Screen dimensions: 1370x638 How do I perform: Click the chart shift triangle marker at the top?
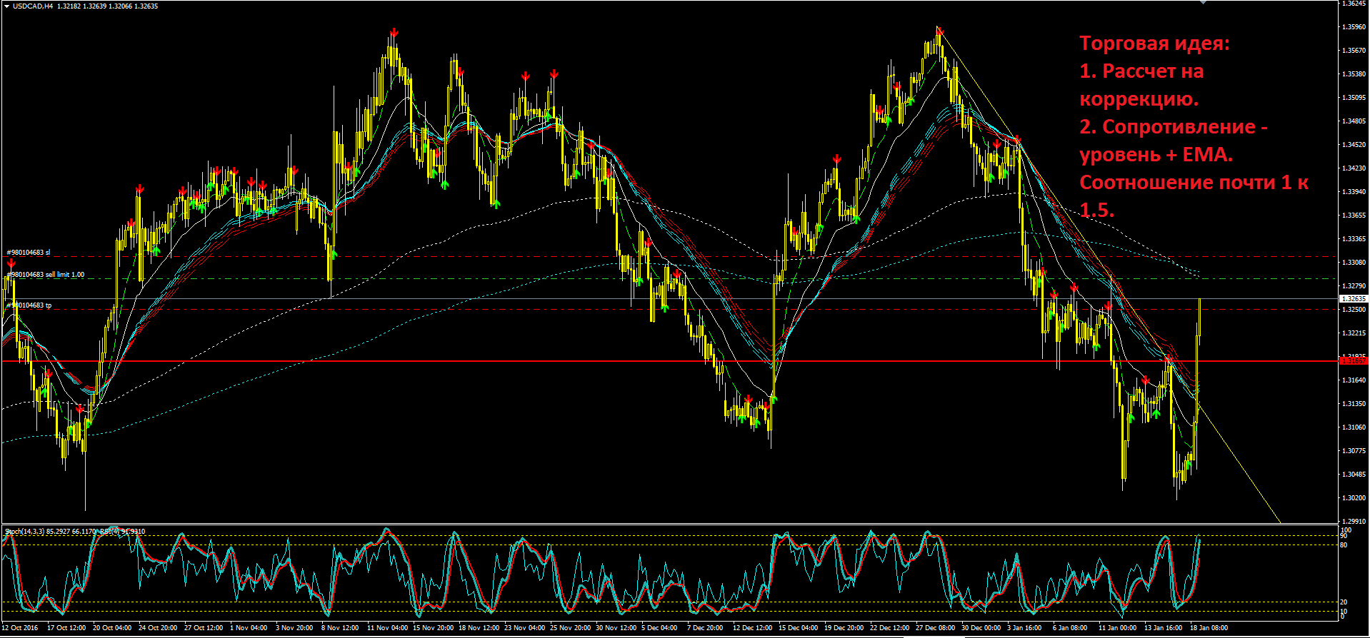pyautogui.click(x=1203, y=2)
